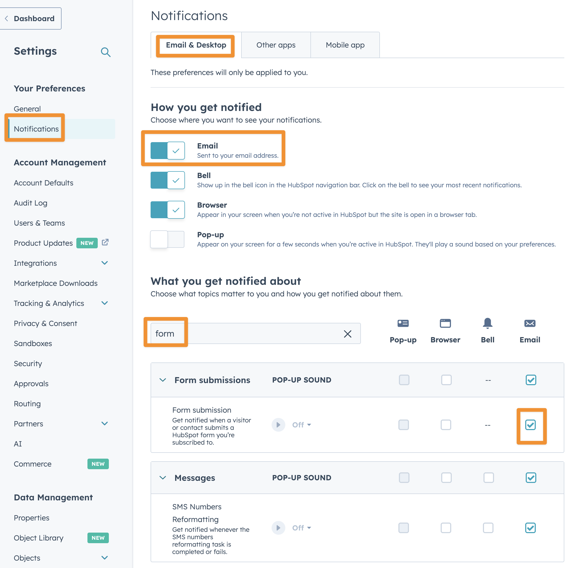
Task: Uncheck Email for Form submission row
Action: (x=530, y=425)
